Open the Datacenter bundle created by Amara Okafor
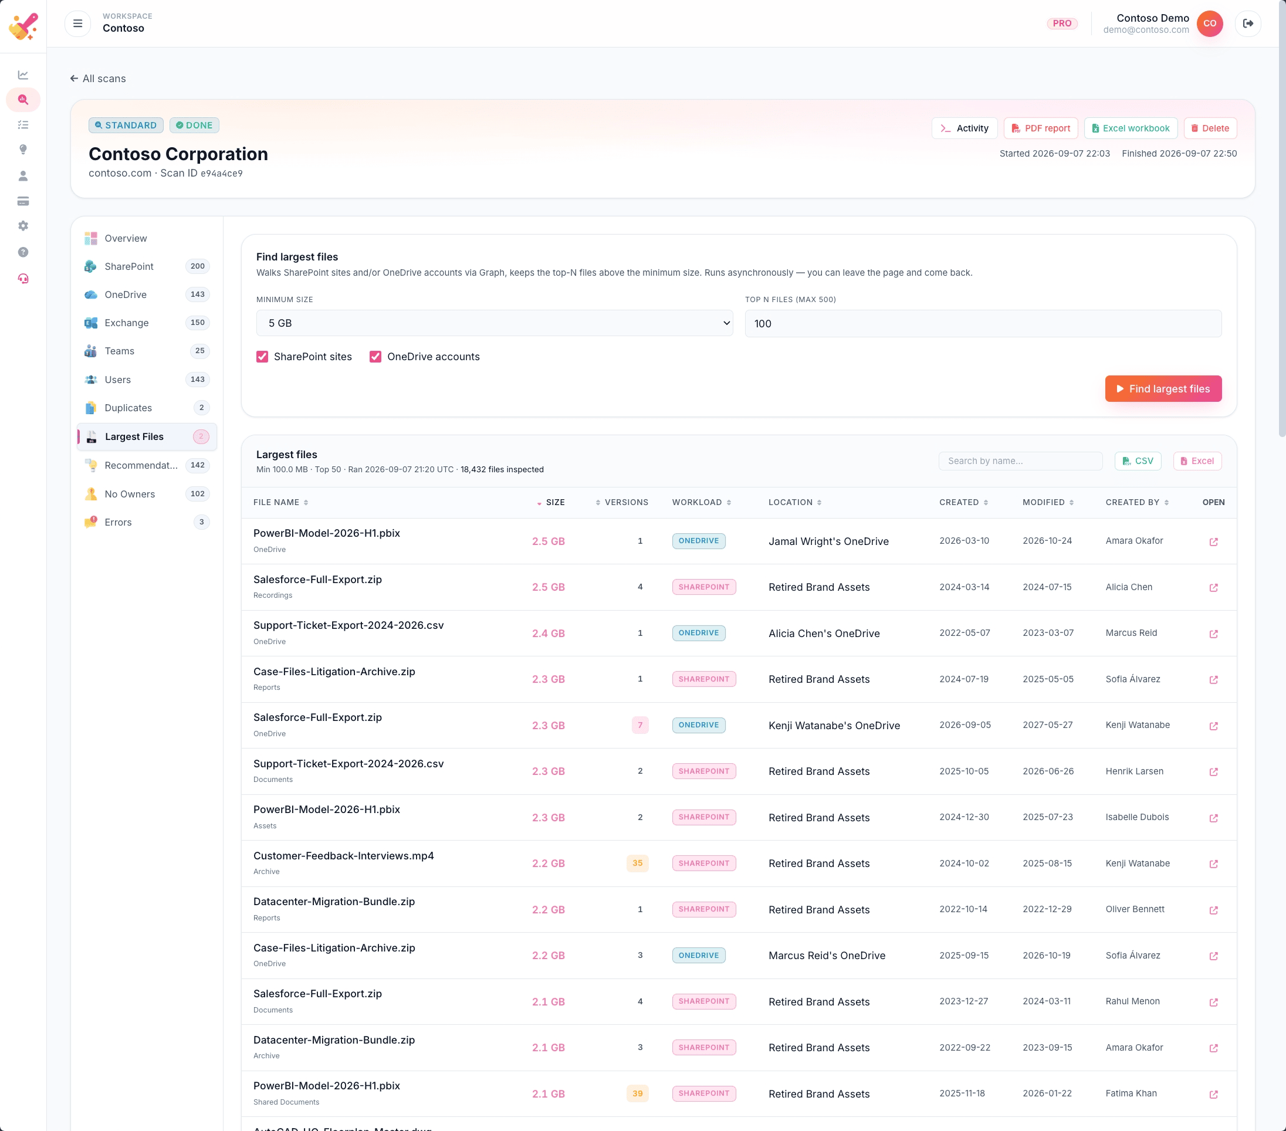This screenshot has height=1131, width=1286. [1213, 1048]
